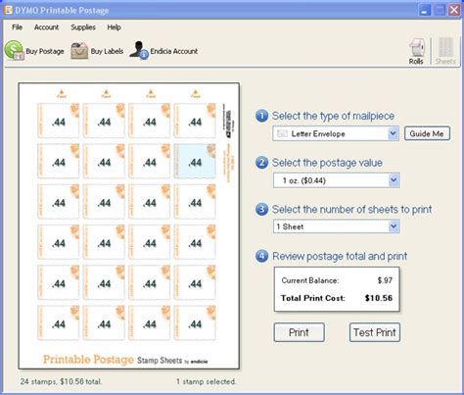Select the last stamp in the top row
Image resolution: width=464 pixels, height=395 pixels.
195,121
